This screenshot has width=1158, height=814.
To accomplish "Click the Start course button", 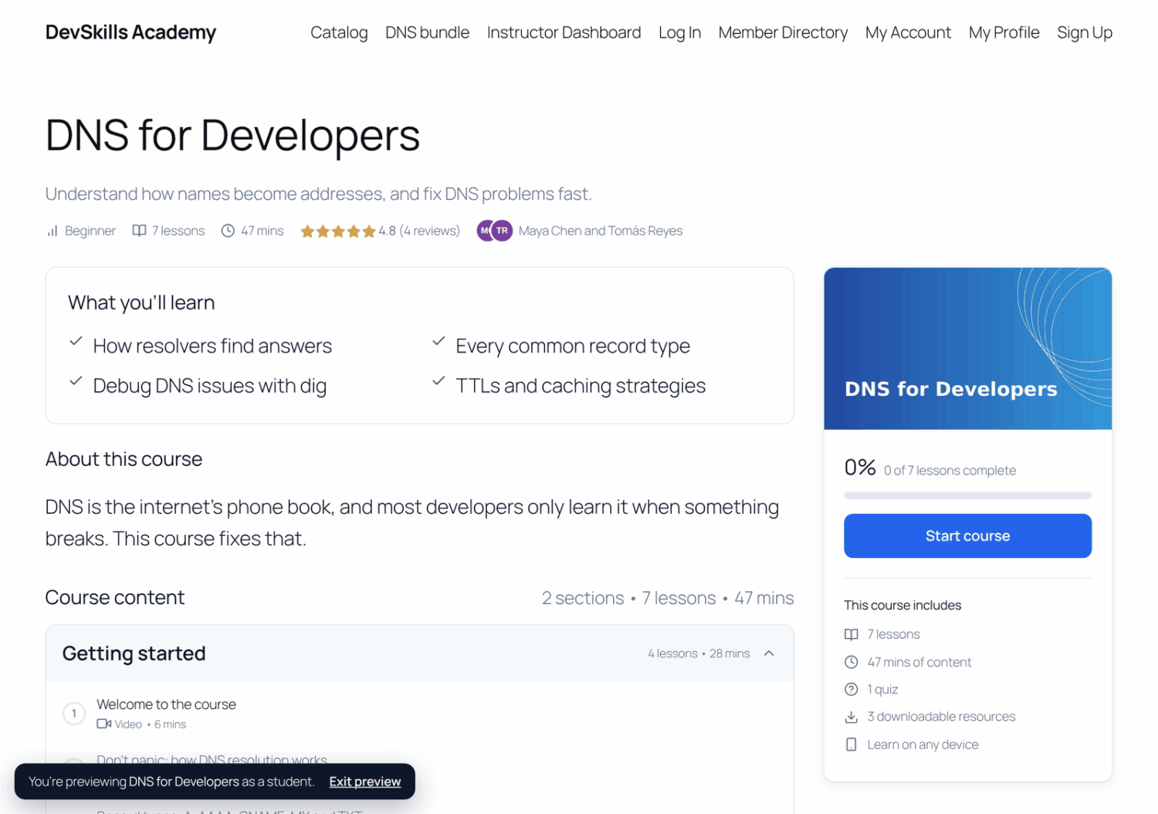I will tap(967, 535).
